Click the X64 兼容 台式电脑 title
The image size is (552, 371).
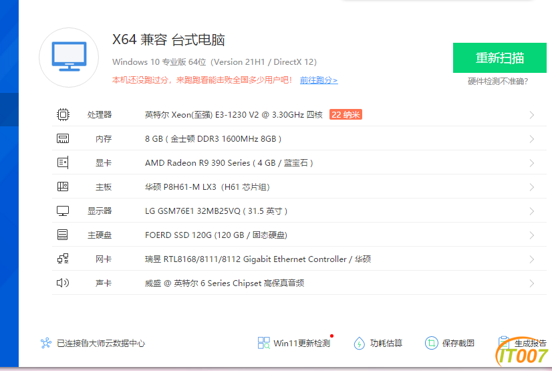coord(168,40)
